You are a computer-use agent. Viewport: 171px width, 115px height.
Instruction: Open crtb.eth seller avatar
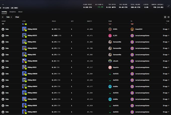tap(110, 61)
